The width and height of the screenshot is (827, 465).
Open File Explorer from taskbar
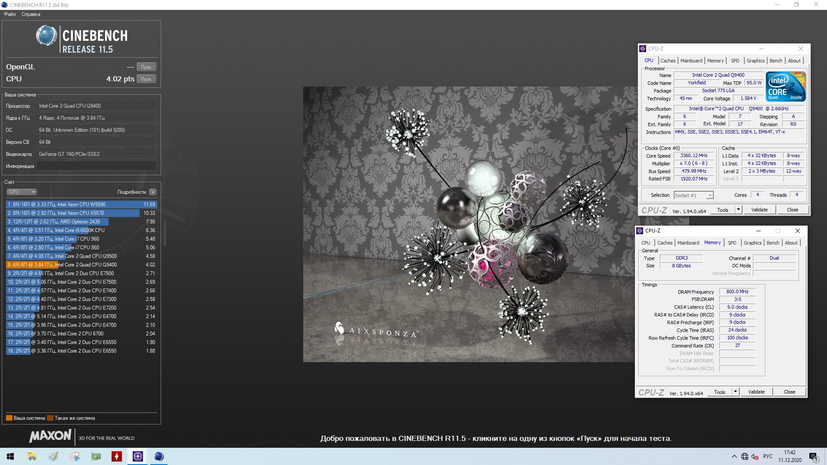tap(32, 456)
